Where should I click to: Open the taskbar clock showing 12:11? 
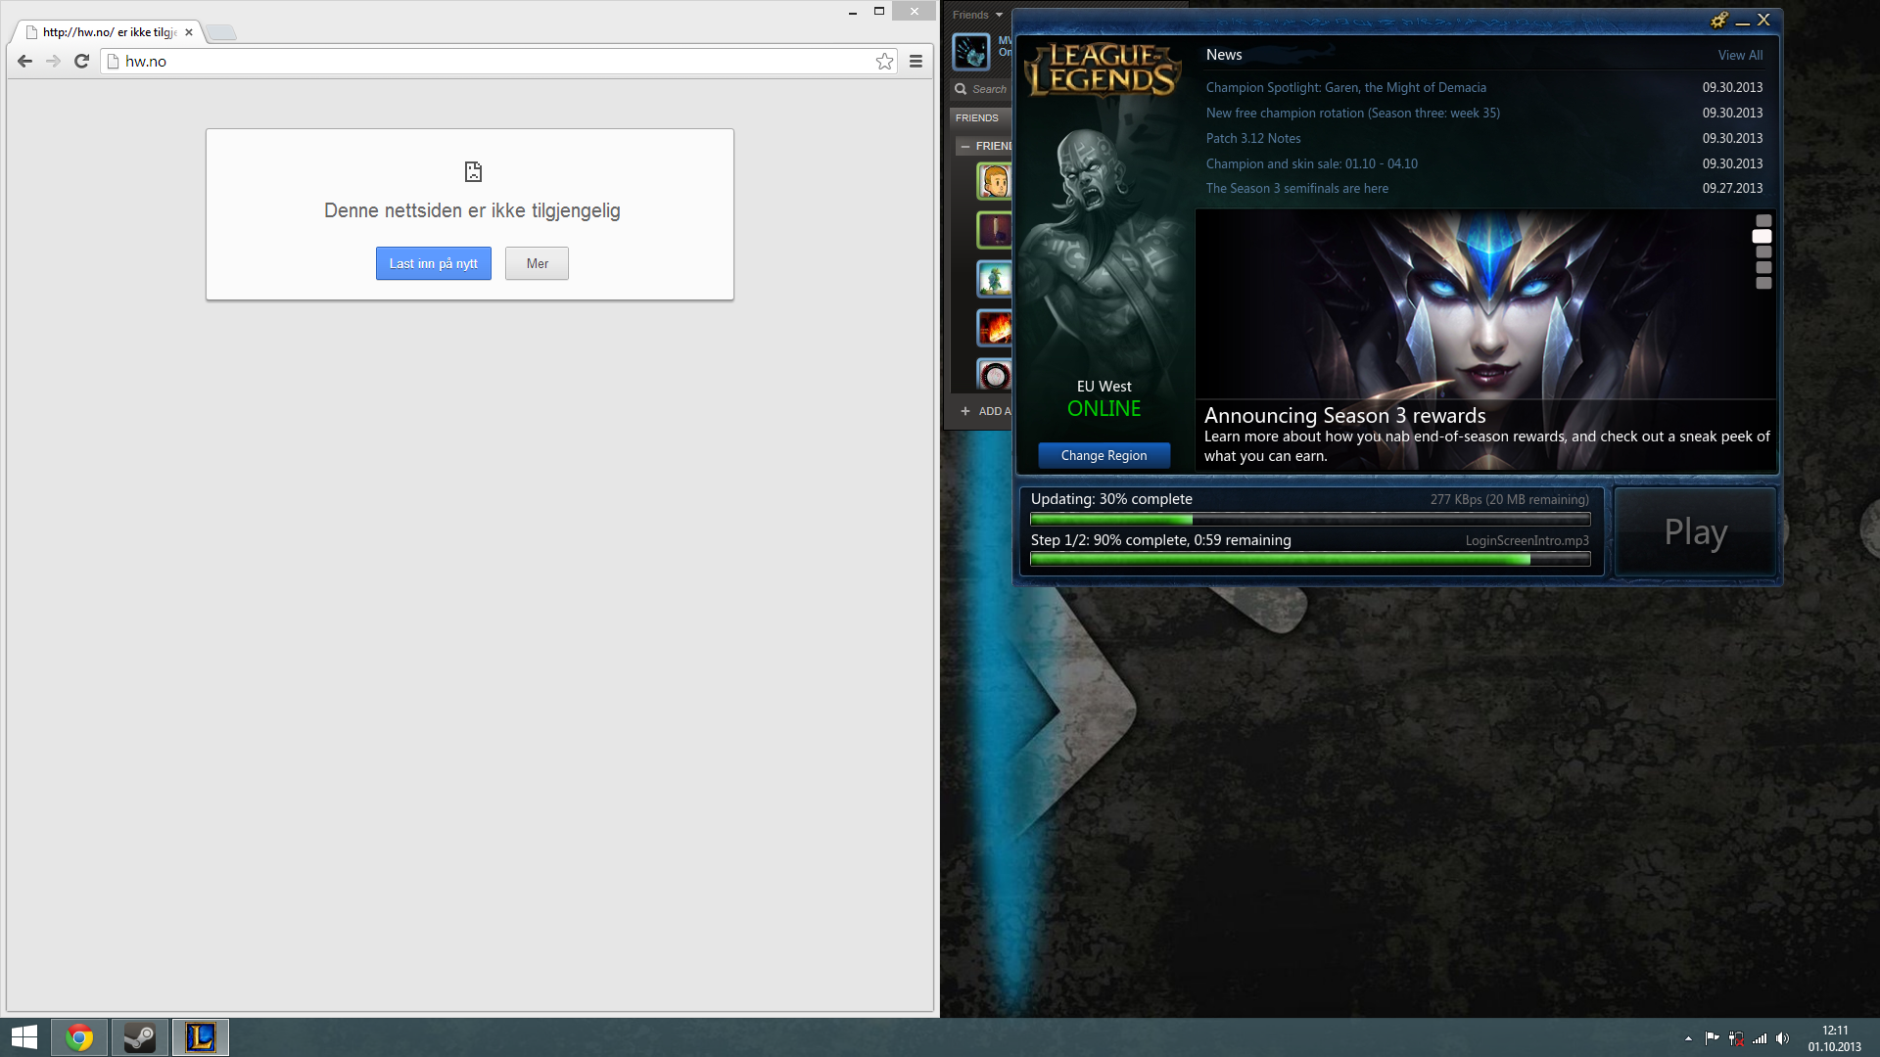(x=1834, y=1038)
